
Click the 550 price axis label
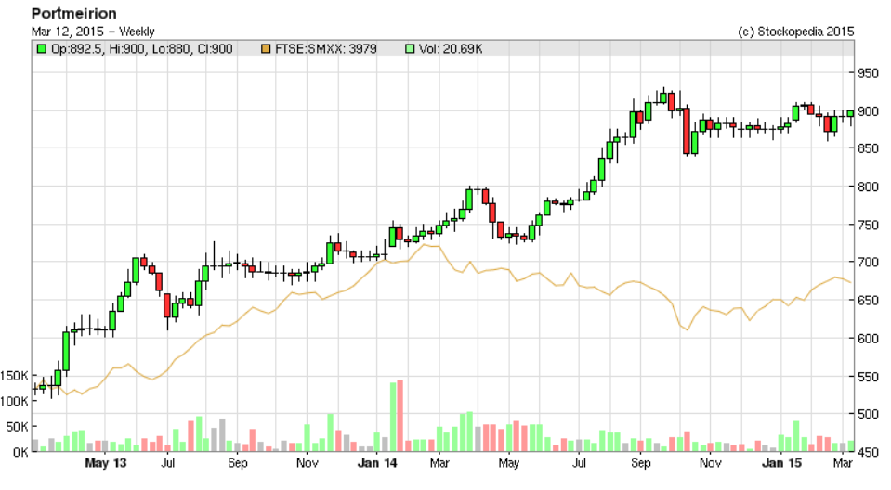[x=868, y=377]
